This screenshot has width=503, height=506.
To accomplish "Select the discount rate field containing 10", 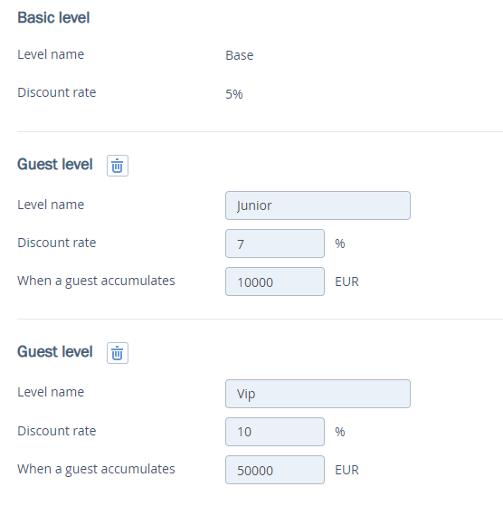I will tap(275, 432).
